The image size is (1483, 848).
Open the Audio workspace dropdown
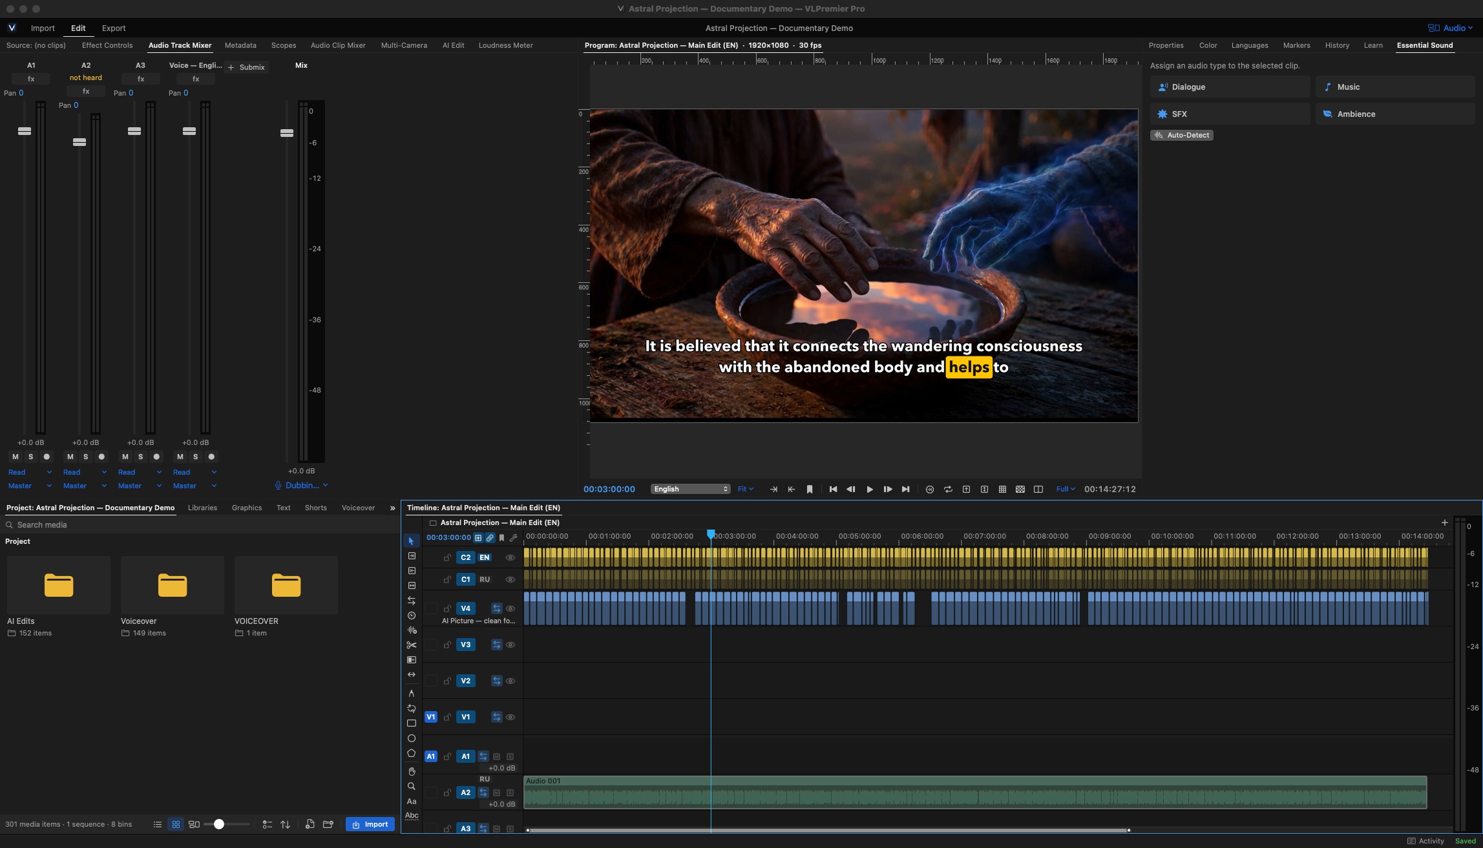pyautogui.click(x=1450, y=28)
